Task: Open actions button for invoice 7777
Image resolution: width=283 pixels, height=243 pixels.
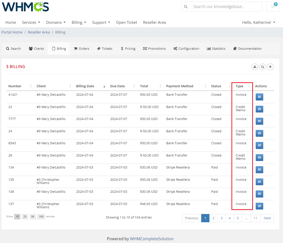Action: click(259, 121)
